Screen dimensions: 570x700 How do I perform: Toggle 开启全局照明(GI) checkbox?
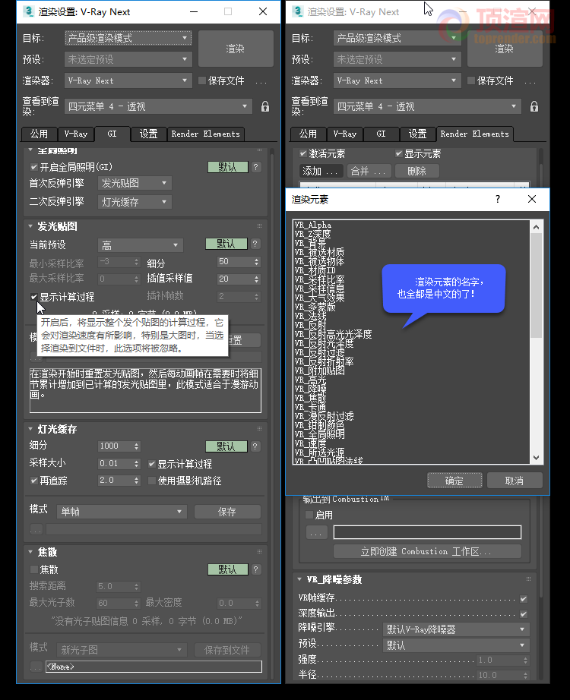(x=34, y=167)
